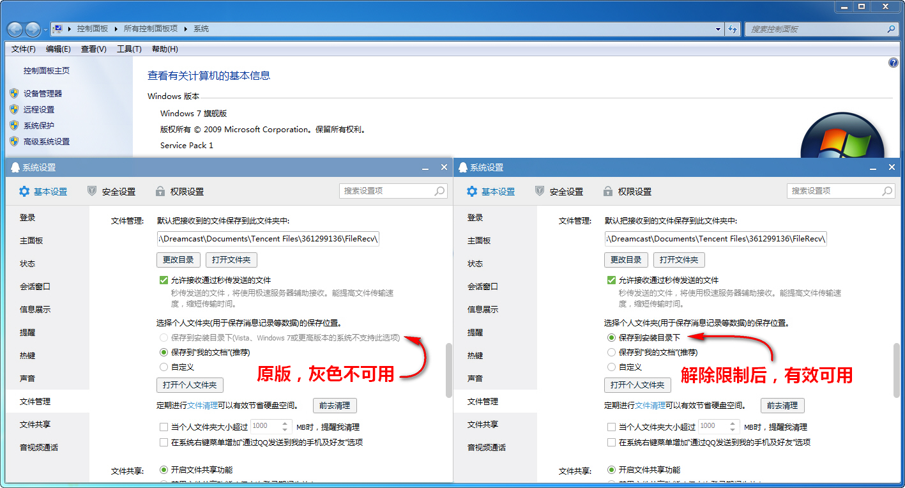The image size is (905, 488).
Task: Open the address bar history dropdown arrow
Action: pyautogui.click(x=719, y=29)
